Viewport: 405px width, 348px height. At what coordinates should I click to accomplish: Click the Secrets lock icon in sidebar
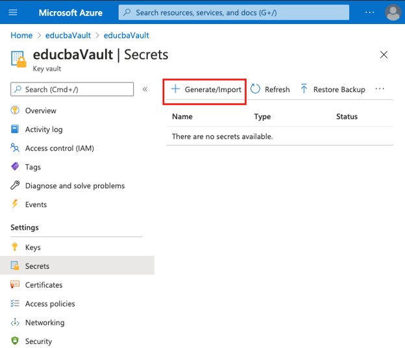[x=15, y=266]
